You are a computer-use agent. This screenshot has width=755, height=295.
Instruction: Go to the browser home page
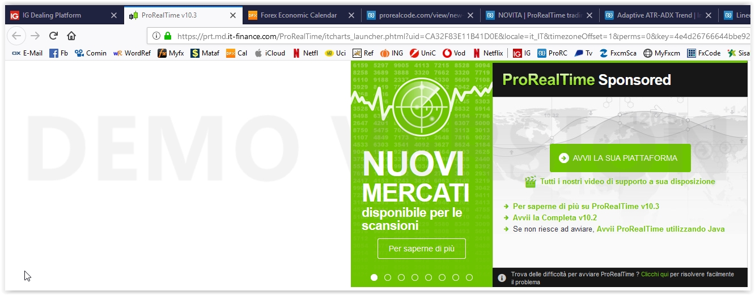click(71, 36)
